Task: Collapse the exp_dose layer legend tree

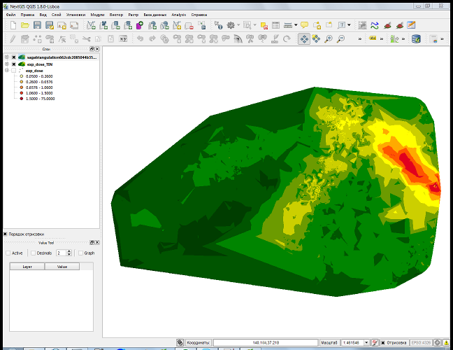Action: pyautogui.click(x=6, y=71)
